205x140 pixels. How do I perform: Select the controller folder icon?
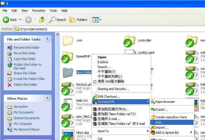pyautogui.click(x=129, y=41)
